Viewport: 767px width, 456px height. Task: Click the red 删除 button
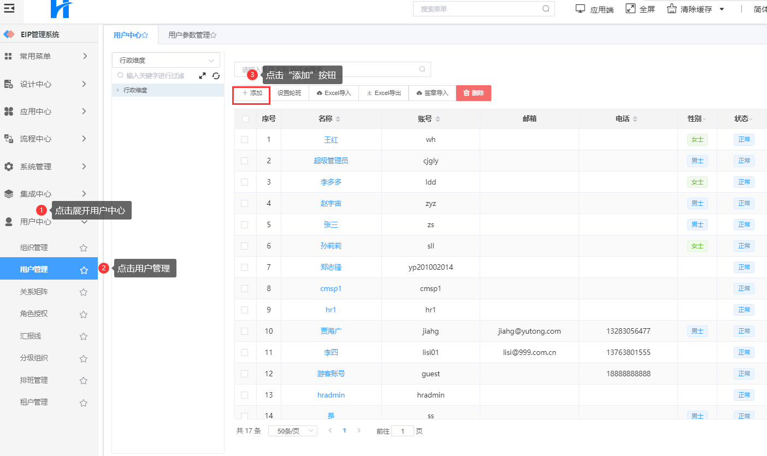point(473,93)
